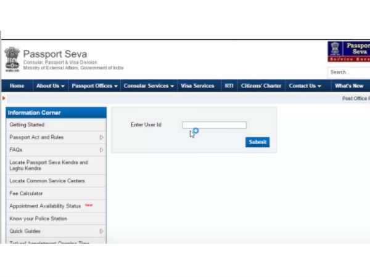Expand the Passport Act and Rules arrow

[x=101, y=137]
